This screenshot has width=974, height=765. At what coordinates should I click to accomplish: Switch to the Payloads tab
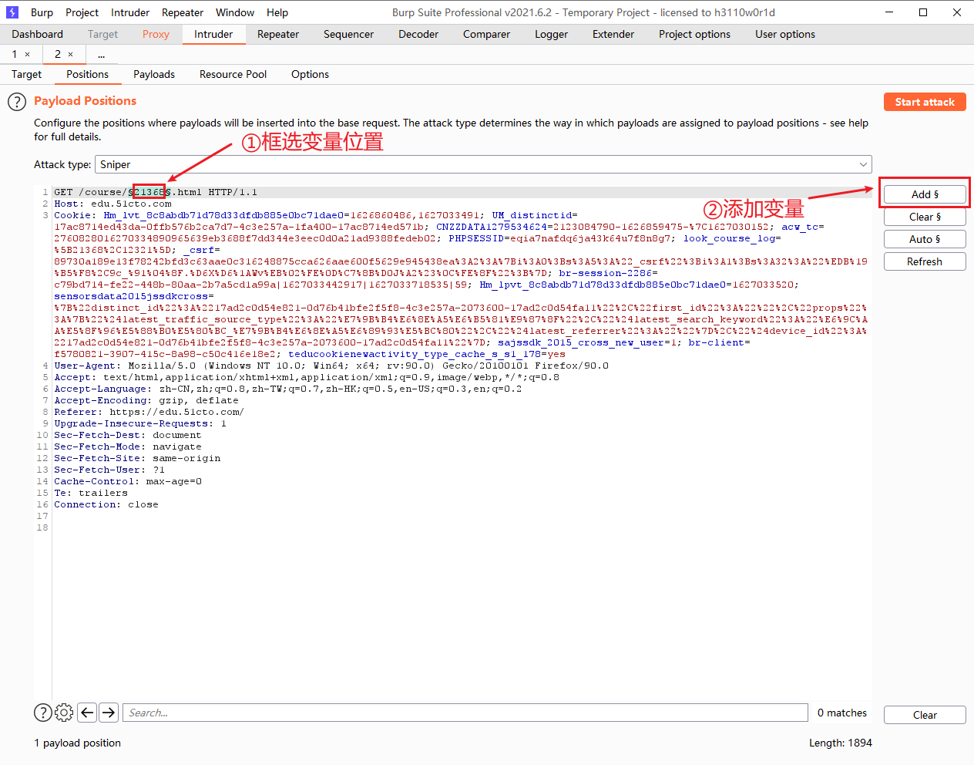click(x=153, y=74)
